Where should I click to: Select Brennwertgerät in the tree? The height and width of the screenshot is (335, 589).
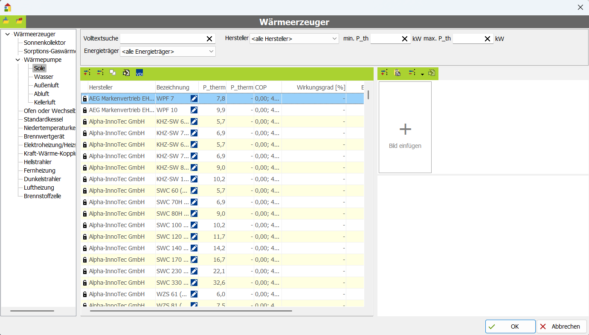44,136
